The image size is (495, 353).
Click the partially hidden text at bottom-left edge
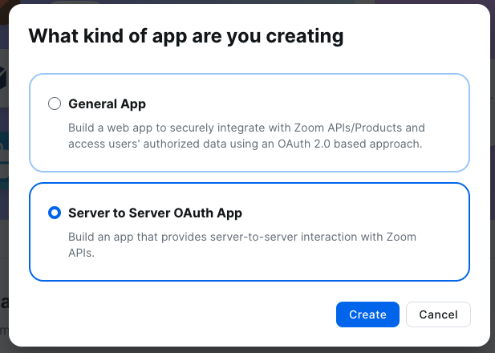tap(4, 303)
